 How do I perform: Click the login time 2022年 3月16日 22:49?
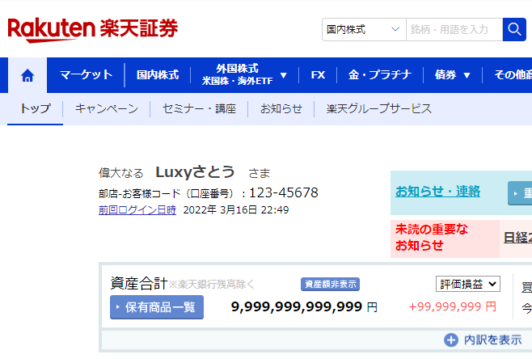click(x=236, y=210)
